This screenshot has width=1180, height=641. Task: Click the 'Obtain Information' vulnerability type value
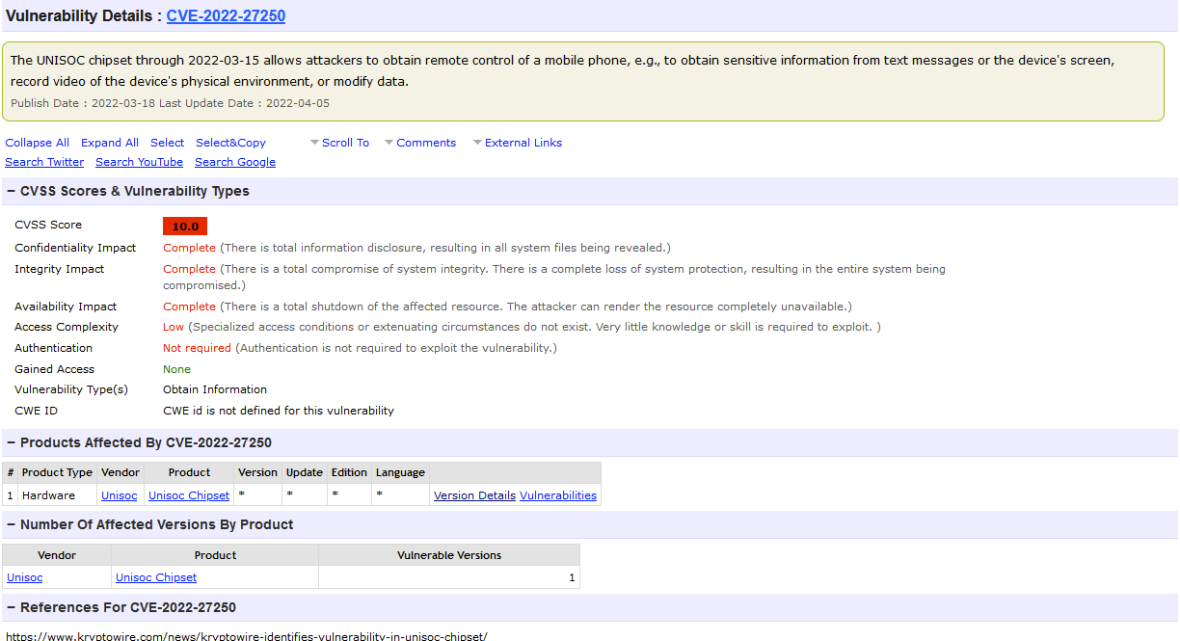click(215, 389)
